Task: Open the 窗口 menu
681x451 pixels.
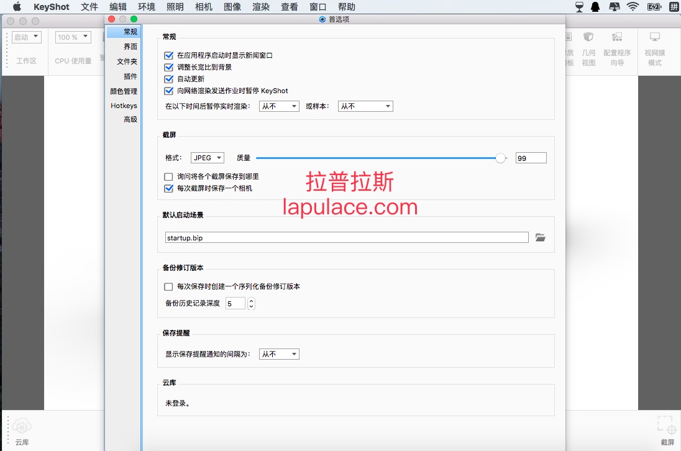Action: [318, 7]
